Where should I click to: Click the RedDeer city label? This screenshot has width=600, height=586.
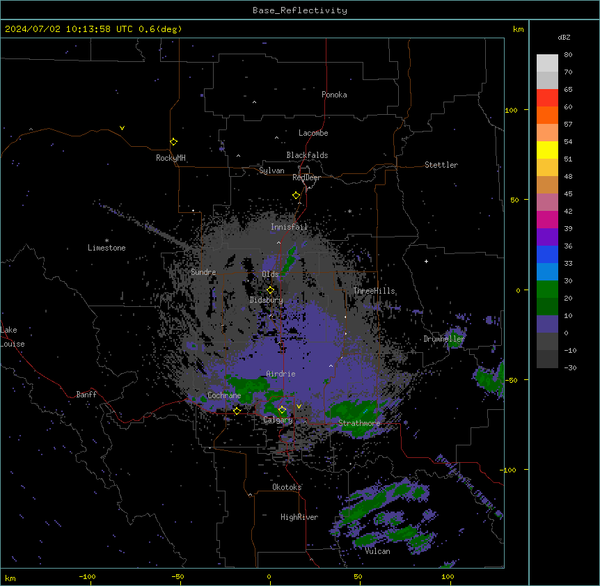click(x=306, y=177)
